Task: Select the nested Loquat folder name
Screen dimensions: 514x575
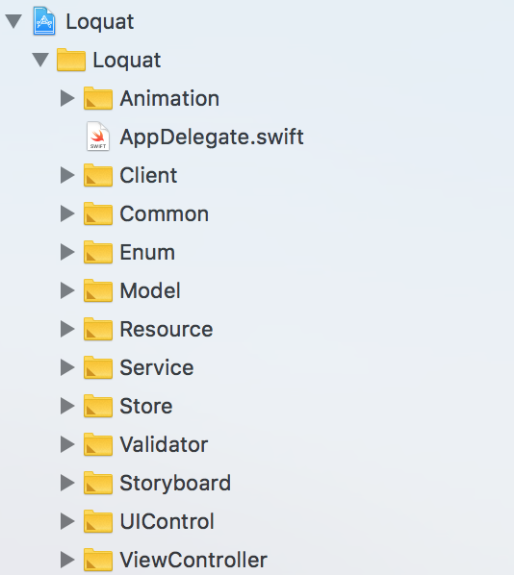Action: (127, 61)
